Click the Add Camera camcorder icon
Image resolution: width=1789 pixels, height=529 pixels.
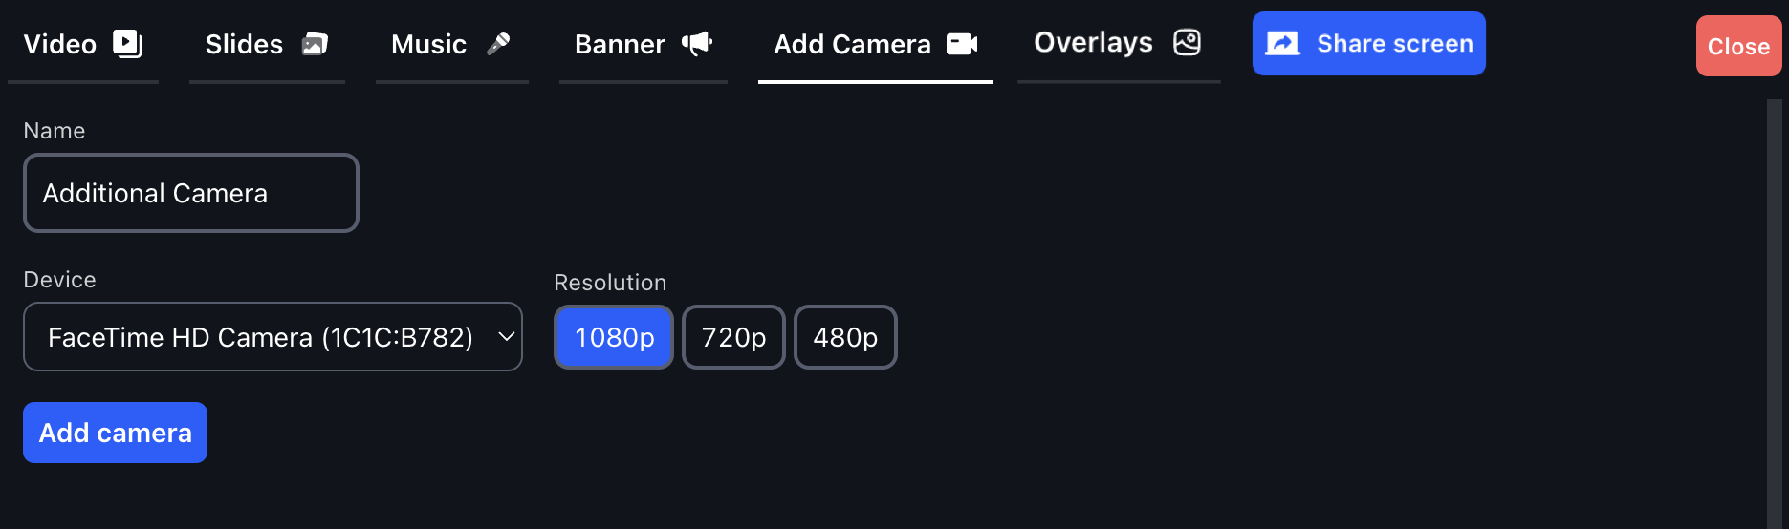pos(962,44)
